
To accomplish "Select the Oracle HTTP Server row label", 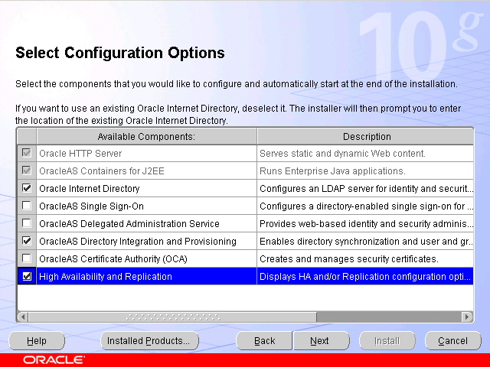I will click(80, 153).
